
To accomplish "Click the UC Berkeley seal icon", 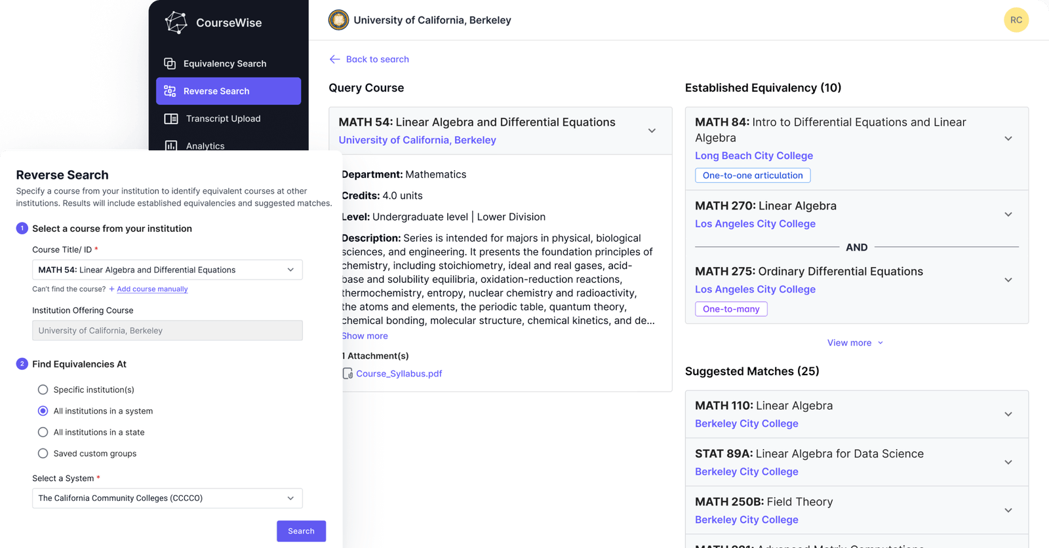I will point(338,20).
